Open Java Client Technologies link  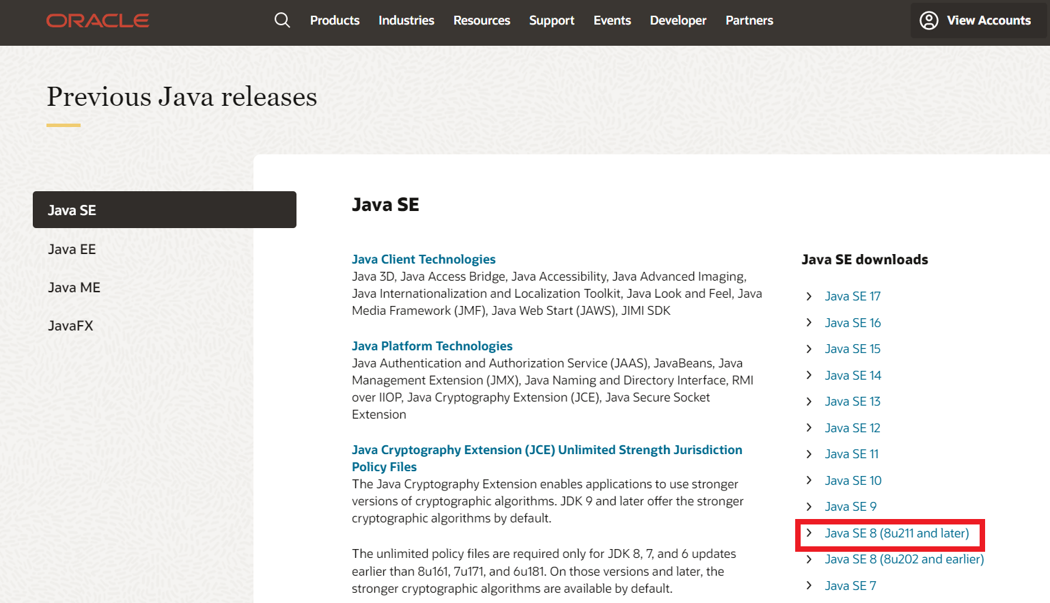pyautogui.click(x=424, y=260)
